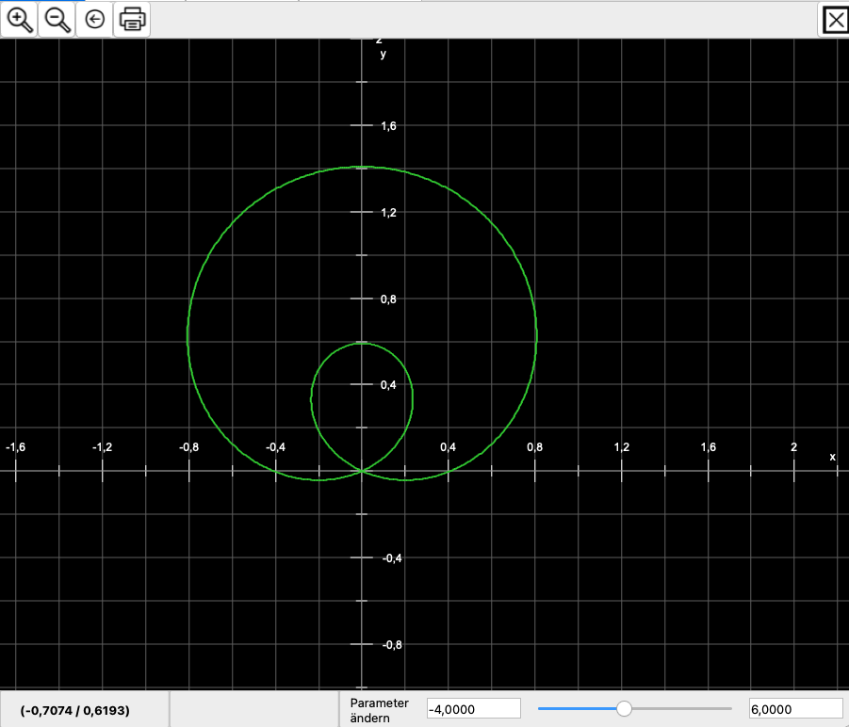This screenshot has height=727, width=849.
Task: Click the origin where the curve crosses itself
Action: coord(362,471)
